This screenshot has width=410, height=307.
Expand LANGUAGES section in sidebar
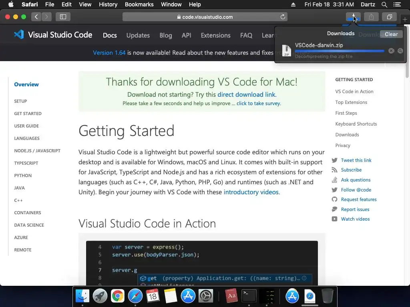pos(27,138)
